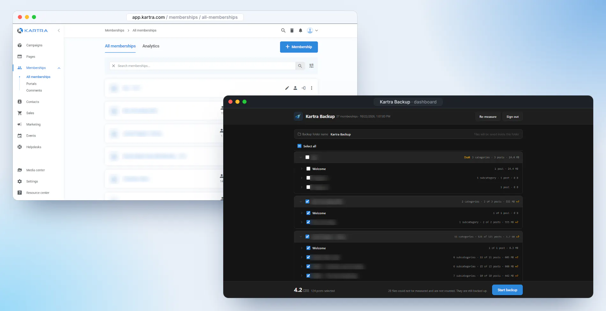Click the login arrow icon on first membership
606x311 pixels.
click(x=304, y=88)
